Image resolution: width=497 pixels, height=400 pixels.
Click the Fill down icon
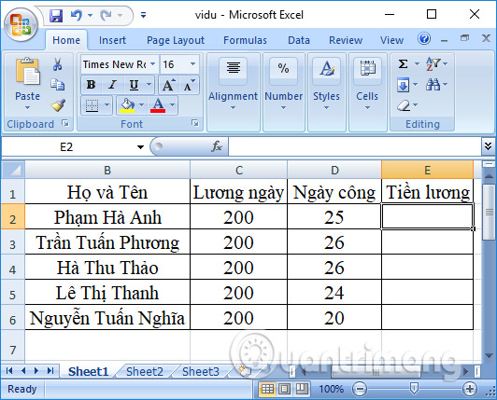click(403, 85)
